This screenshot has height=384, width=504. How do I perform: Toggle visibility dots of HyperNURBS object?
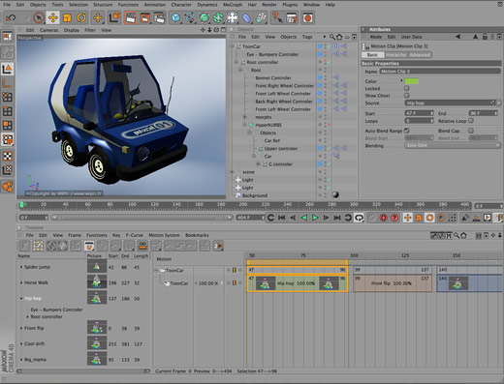click(x=326, y=125)
